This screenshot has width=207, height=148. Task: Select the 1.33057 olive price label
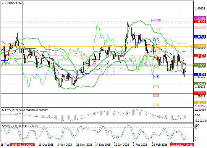[x=200, y=65]
